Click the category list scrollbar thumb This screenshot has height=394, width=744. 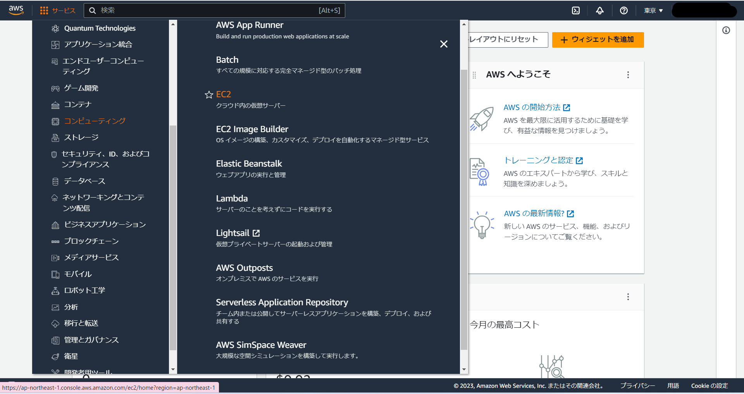click(x=173, y=237)
